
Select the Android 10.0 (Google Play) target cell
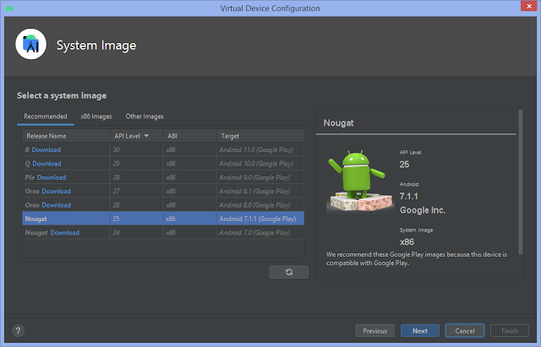pos(260,163)
